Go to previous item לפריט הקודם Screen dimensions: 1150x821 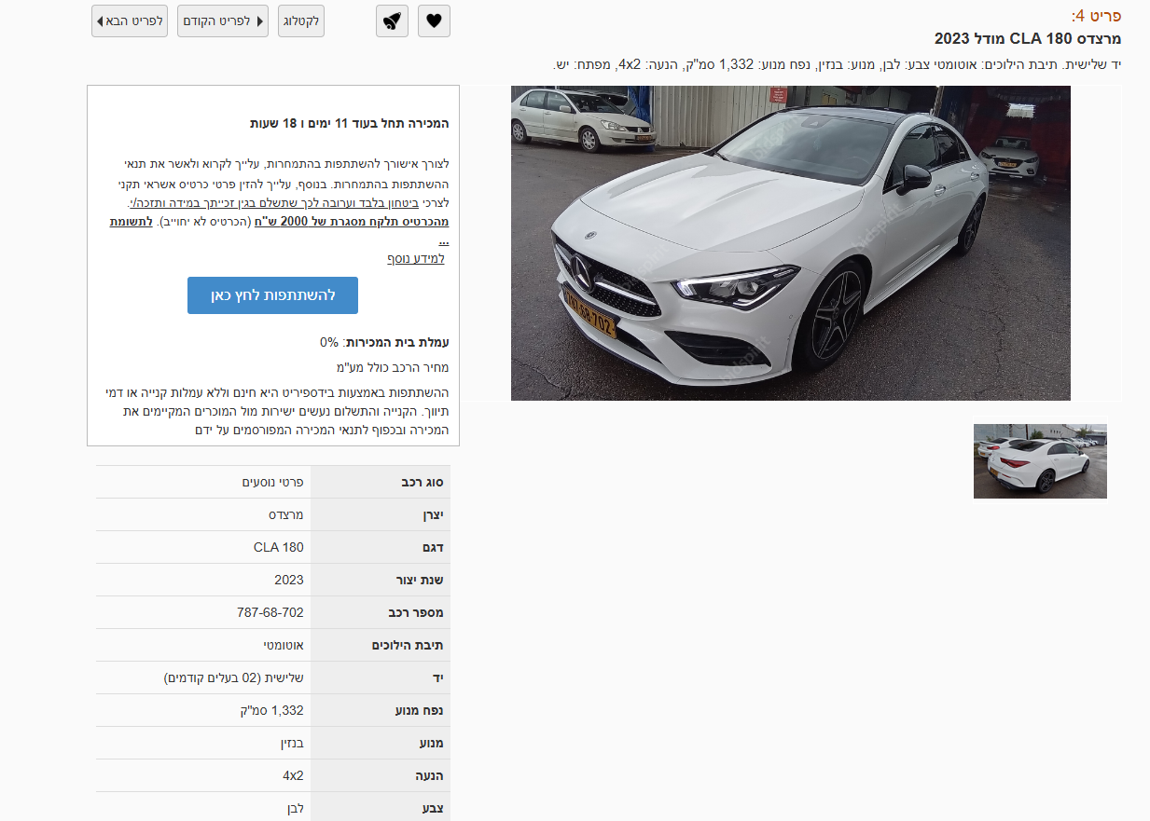pyautogui.click(x=223, y=21)
